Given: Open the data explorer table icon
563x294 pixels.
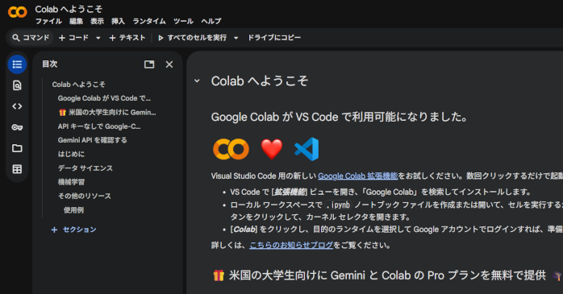Looking at the screenshot, I should coord(17,169).
